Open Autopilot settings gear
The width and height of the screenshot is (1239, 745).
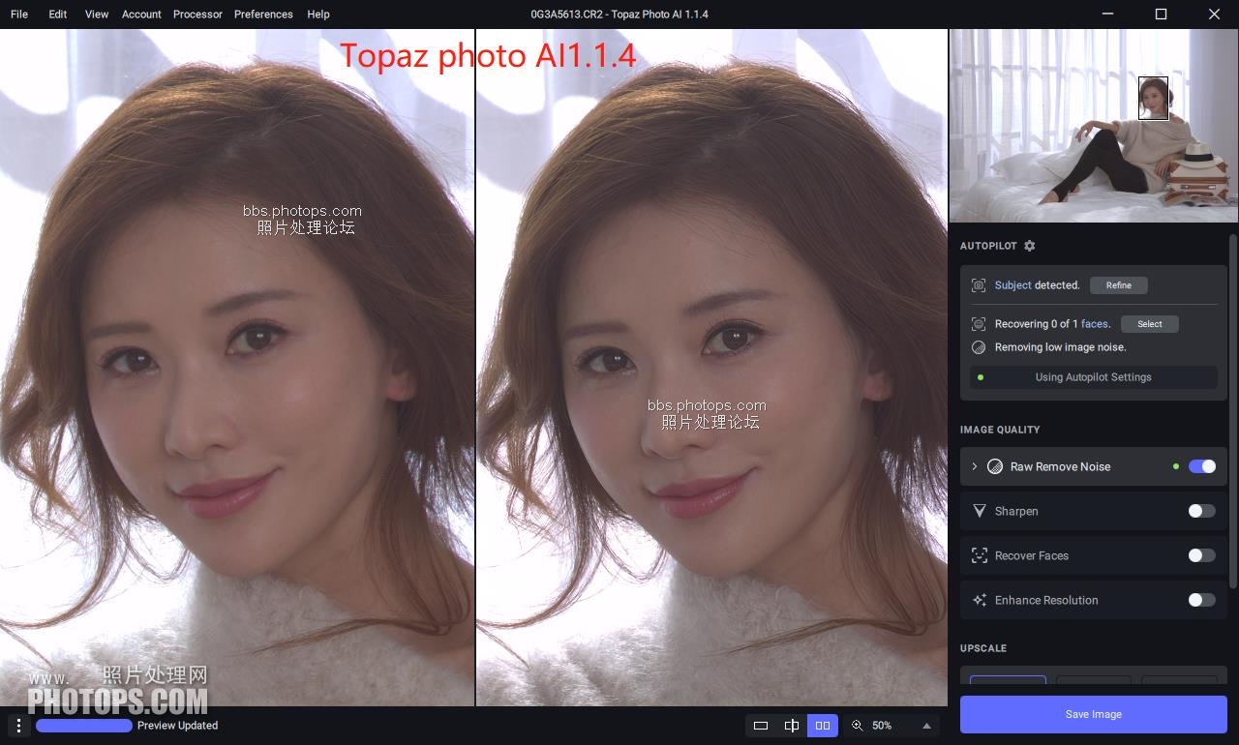[1030, 246]
